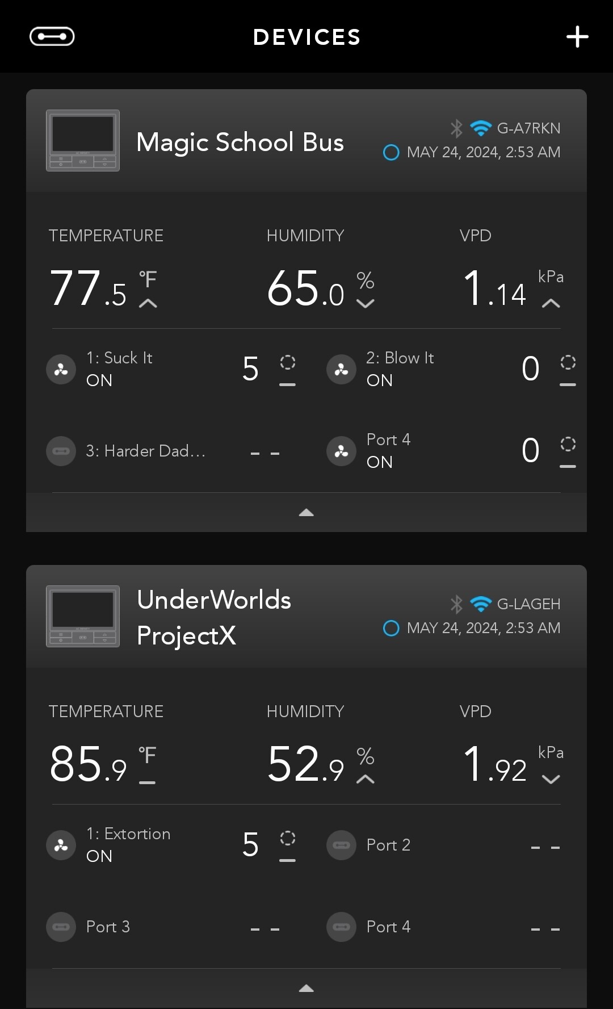The height and width of the screenshot is (1009, 613).
Task: Tap the 77.5 °F temperature reading
Action: (x=89, y=288)
